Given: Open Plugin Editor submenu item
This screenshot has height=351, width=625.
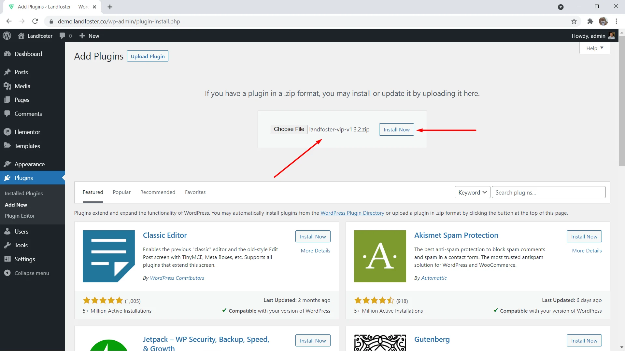Looking at the screenshot, I should [20, 216].
